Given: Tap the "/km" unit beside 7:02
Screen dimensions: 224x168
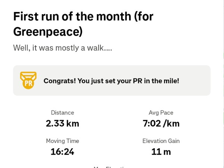Looking at the screenshot, I should click(x=171, y=123).
